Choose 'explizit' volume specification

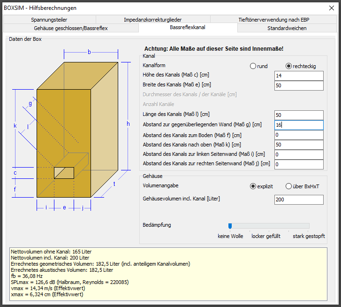253,186
